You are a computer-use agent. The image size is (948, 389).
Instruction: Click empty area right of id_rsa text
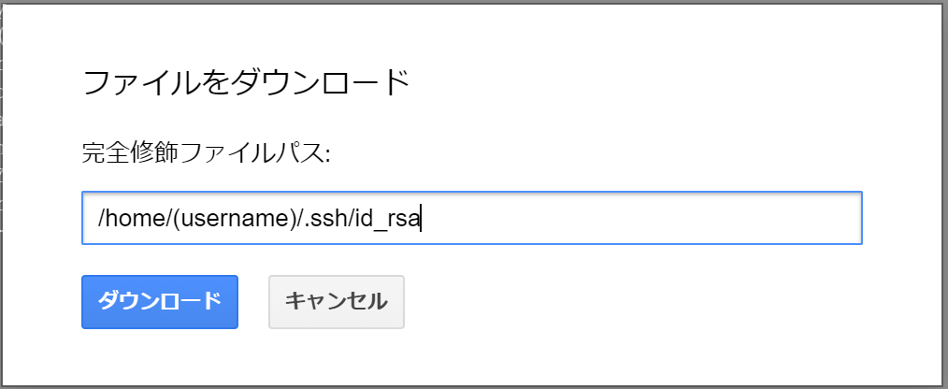tap(636, 219)
